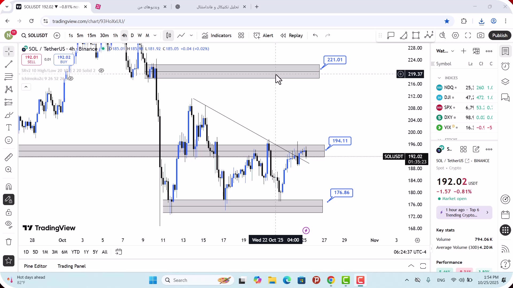Viewport: 513px width, 288px height.
Task: Open forecasting and measurement tools
Action: pos(9,102)
